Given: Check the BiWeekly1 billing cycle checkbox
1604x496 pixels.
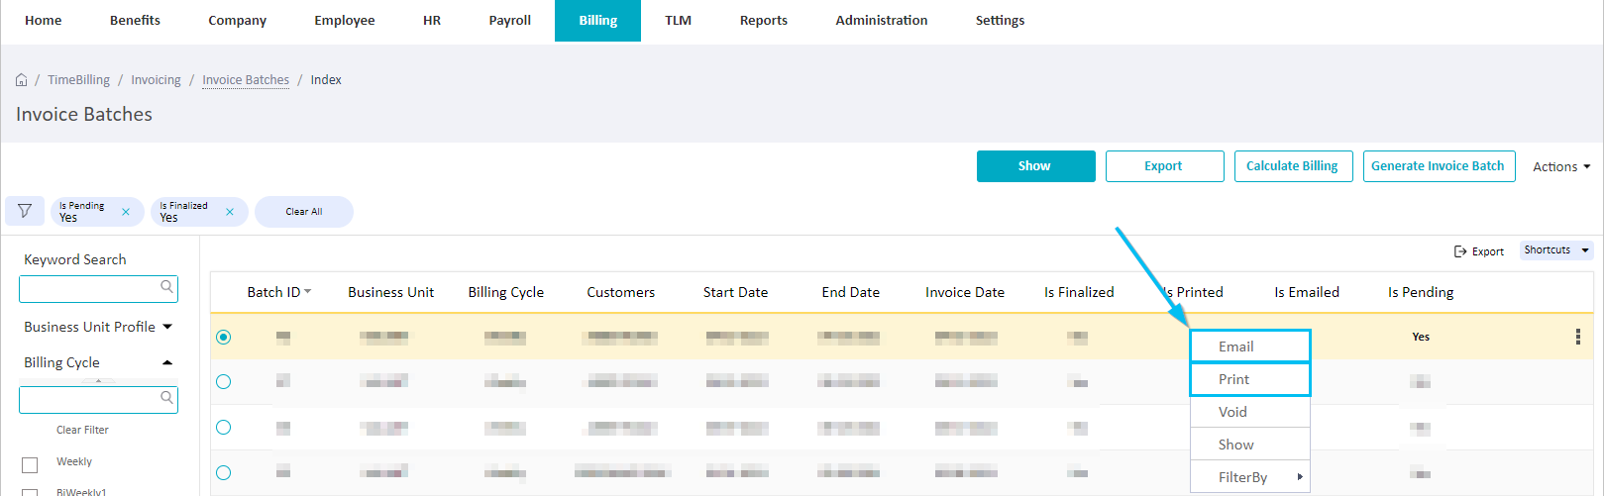Looking at the screenshot, I should [30, 492].
